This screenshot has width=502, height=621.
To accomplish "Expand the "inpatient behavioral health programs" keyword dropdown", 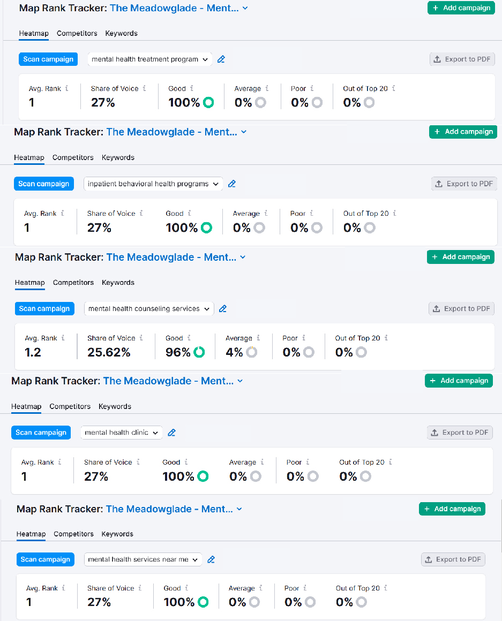I will [153, 184].
